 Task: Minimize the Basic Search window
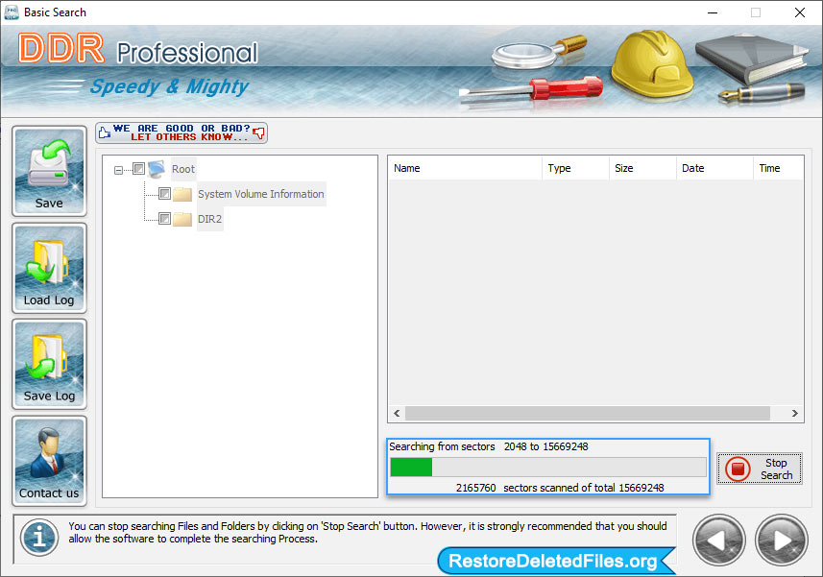(x=713, y=12)
